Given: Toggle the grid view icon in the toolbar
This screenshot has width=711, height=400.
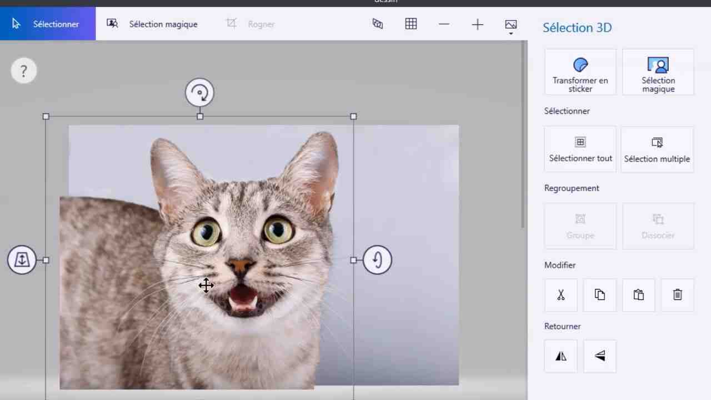Looking at the screenshot, I should (x=411, y=24).
